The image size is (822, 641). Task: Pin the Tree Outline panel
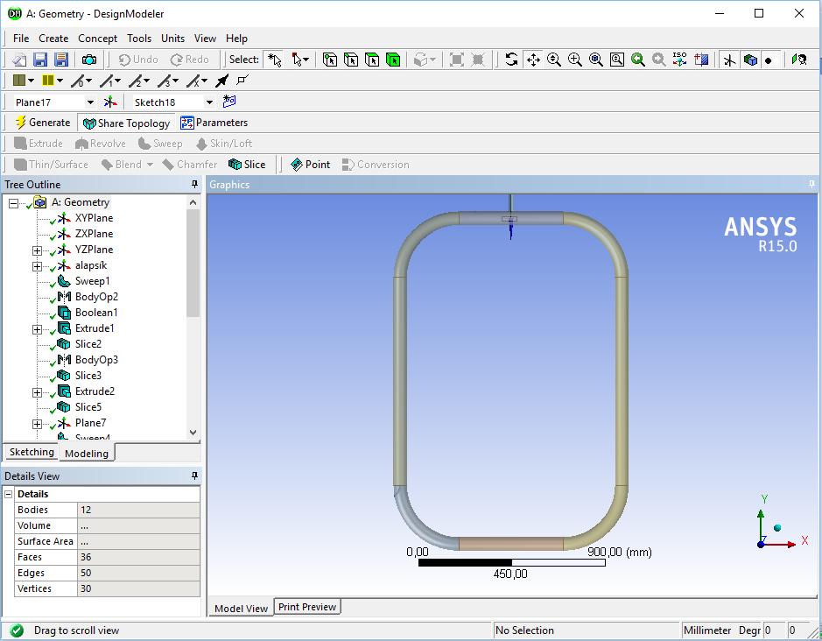click(x=194, y=184)
